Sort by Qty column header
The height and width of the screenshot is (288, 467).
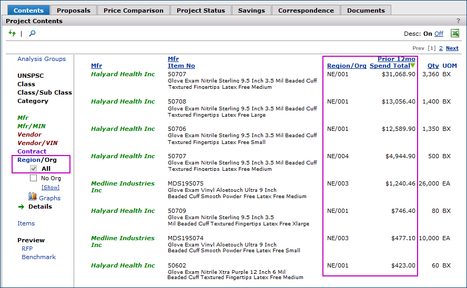pos(433,66)
